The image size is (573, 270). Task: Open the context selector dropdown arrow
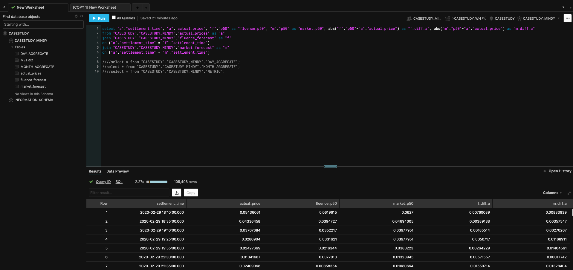pos(559,18)
